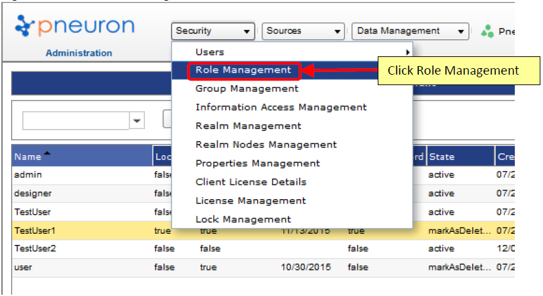Select the TestUser2 table row
Screen dimensions: 543x296
click(x=263, y=249)
